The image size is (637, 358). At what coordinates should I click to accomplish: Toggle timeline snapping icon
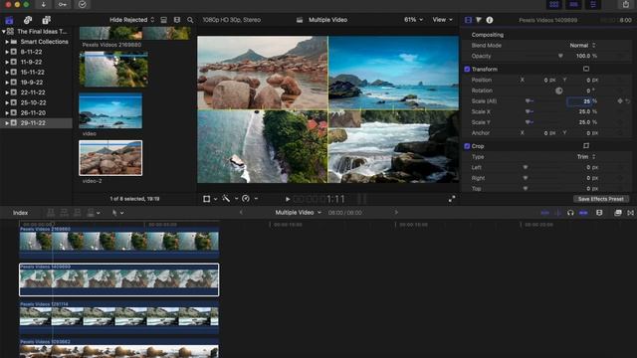tap(584, 213)
